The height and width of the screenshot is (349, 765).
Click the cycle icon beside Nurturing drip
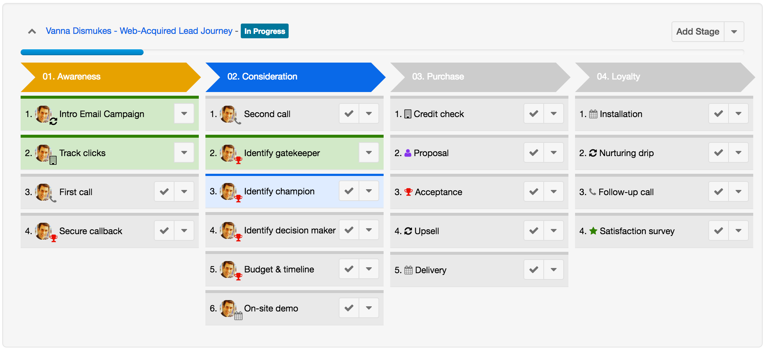click(x=593, y=153)
